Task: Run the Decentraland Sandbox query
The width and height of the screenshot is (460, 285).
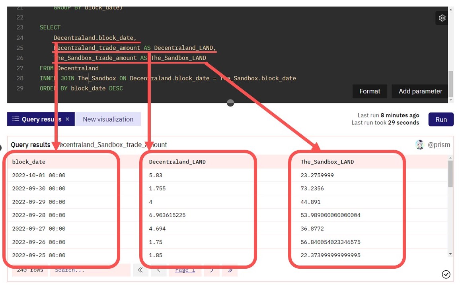Action: [x=441, y=119]
